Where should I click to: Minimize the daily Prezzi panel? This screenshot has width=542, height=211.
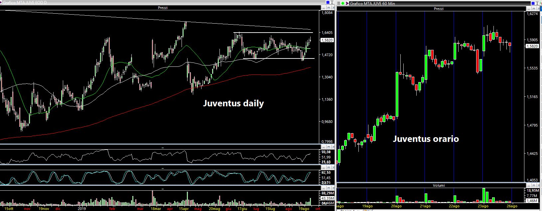[x=324, y=8]
